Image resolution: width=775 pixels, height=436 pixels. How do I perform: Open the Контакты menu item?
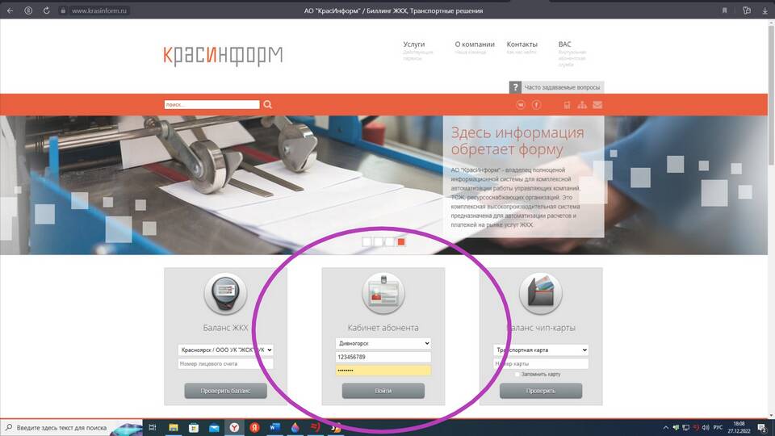(522, 44)
